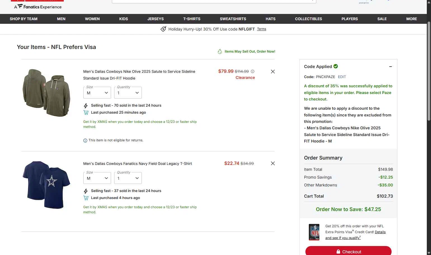Viewport: 431px width, 255px height.
Task: Click cart icon by Last purchased 25 minutes ago
Action: [x=86, y=113]
